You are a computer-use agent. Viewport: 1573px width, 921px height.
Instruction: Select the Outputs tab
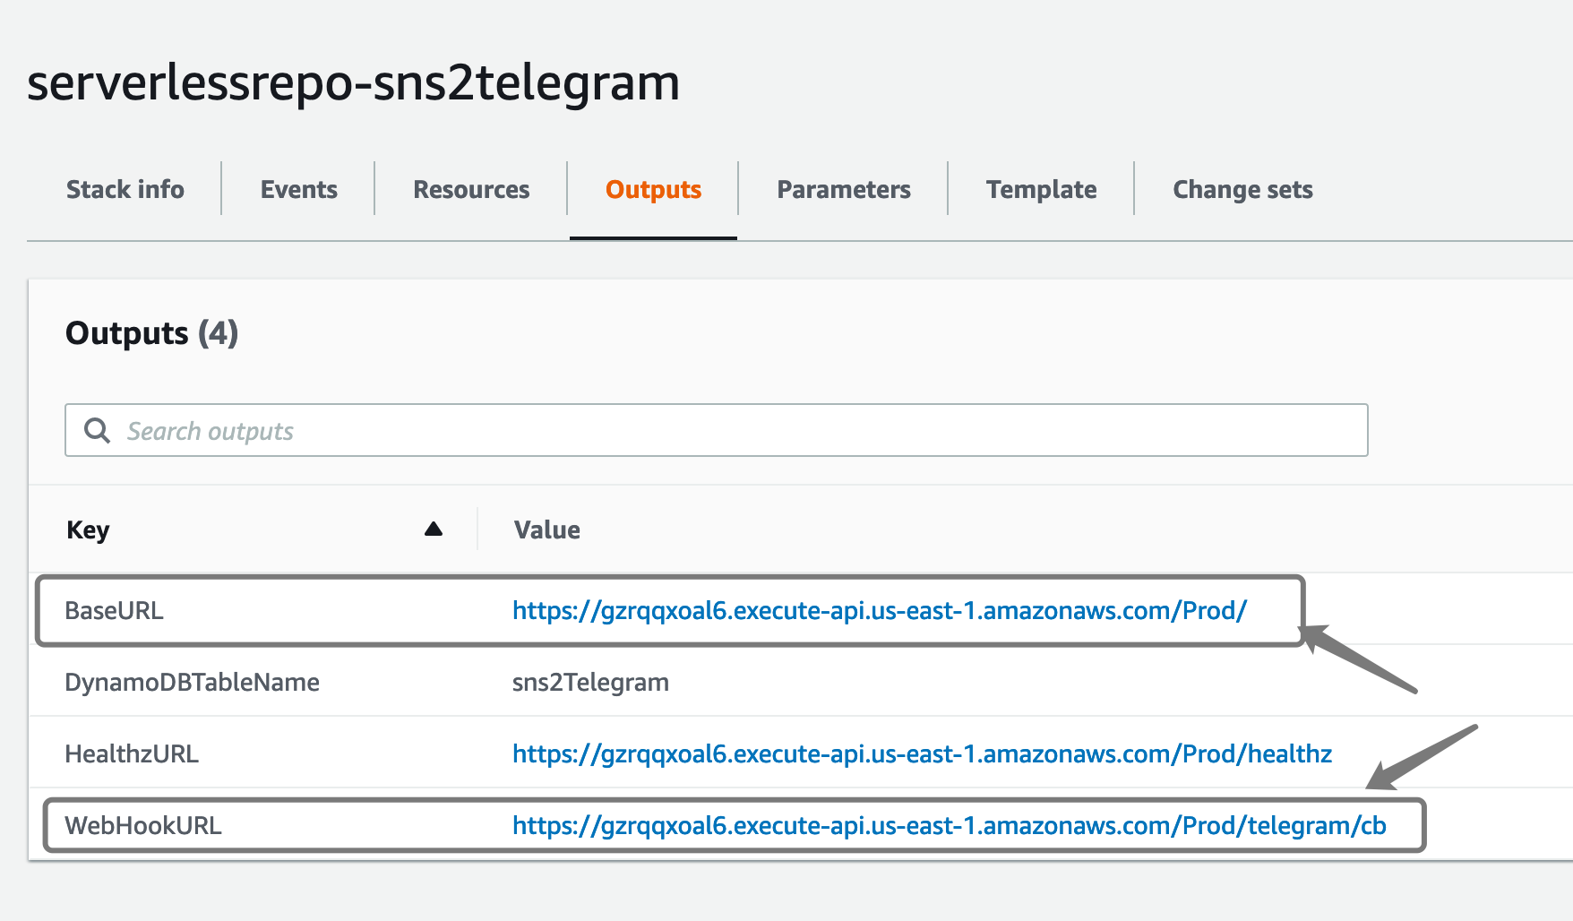[653, 190]
